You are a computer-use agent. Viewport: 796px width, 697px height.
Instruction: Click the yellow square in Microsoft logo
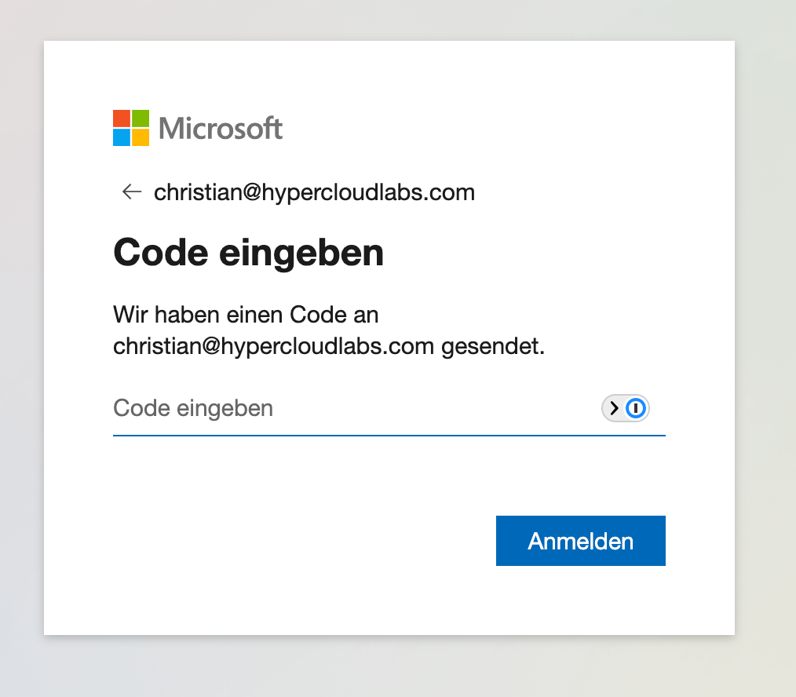click(x=141, y=137)
